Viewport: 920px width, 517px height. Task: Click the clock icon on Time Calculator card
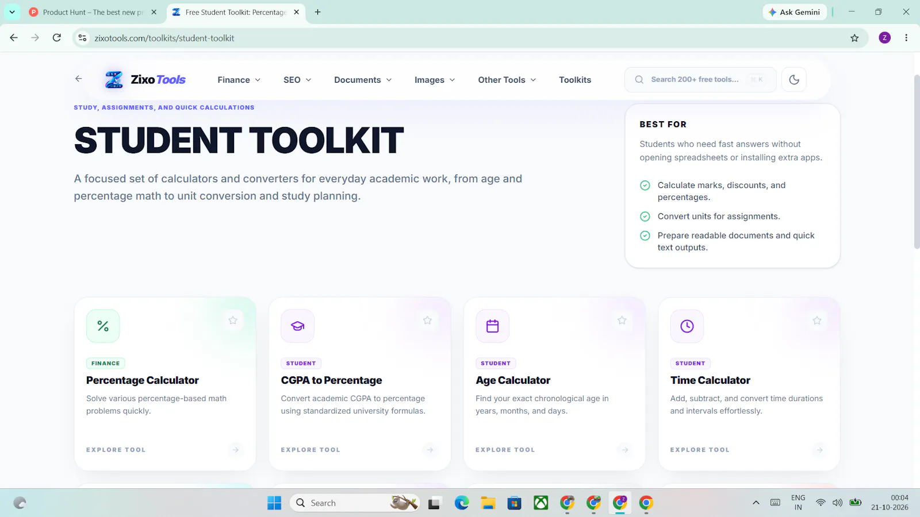[x=687, y=326]
